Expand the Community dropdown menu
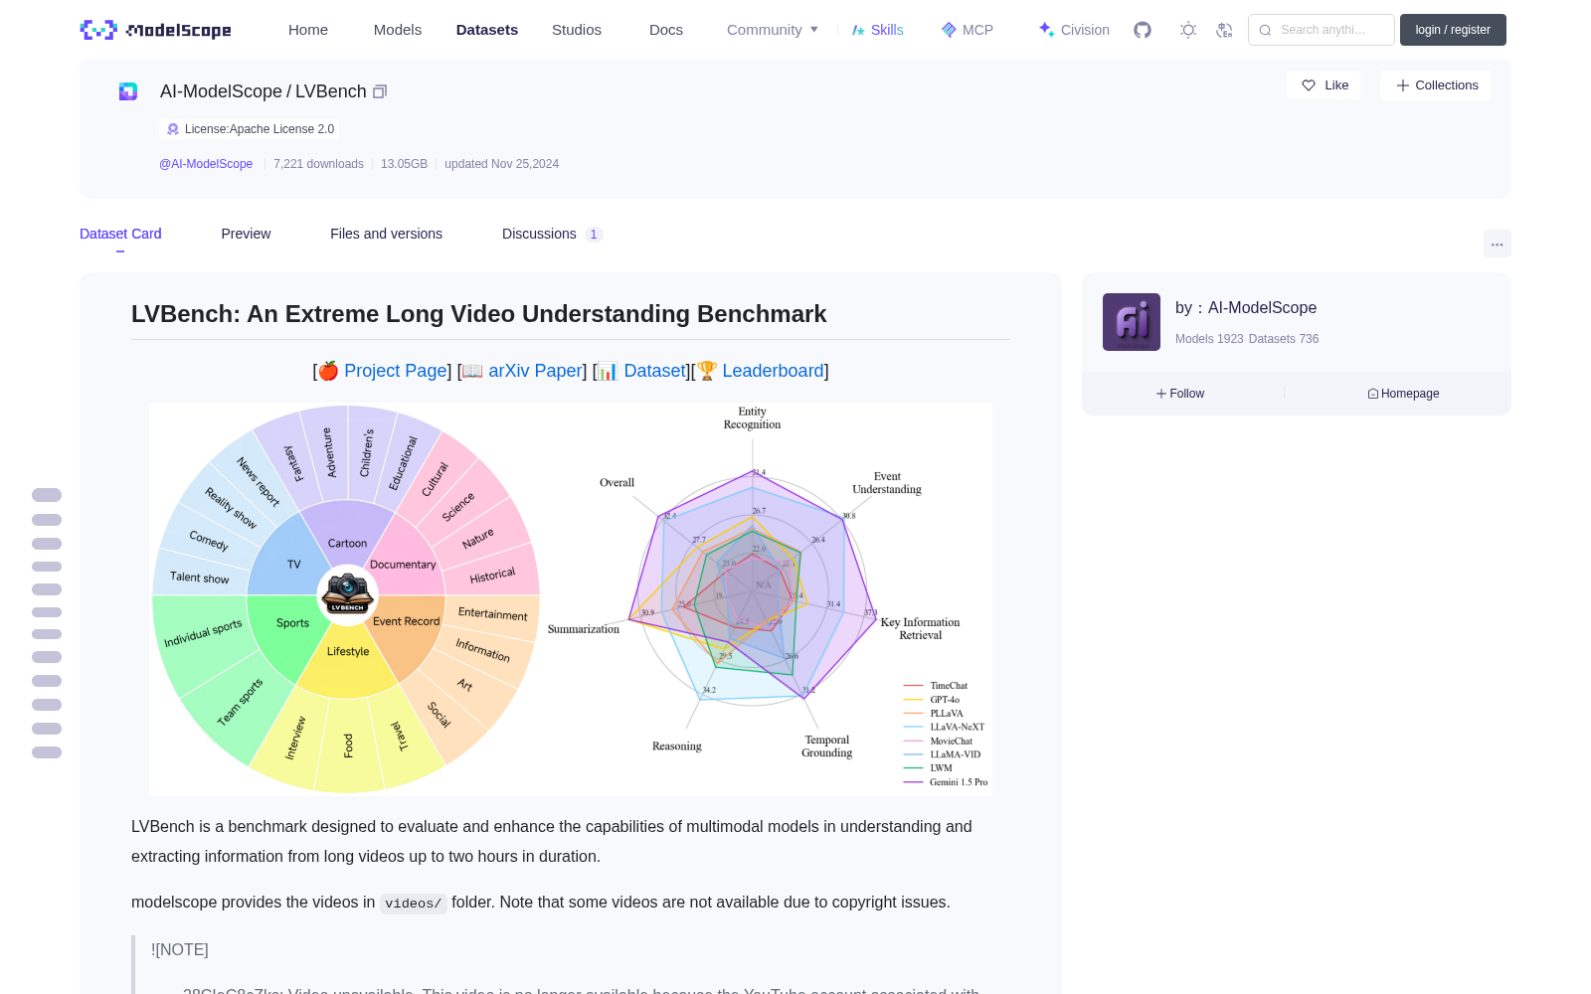The image size is (1591, 994). point(773,30)
